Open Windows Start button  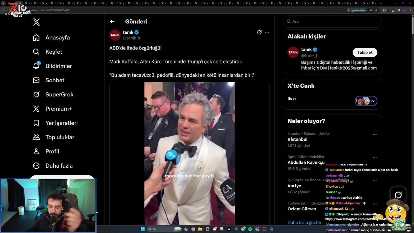click(x=143, y=229)
